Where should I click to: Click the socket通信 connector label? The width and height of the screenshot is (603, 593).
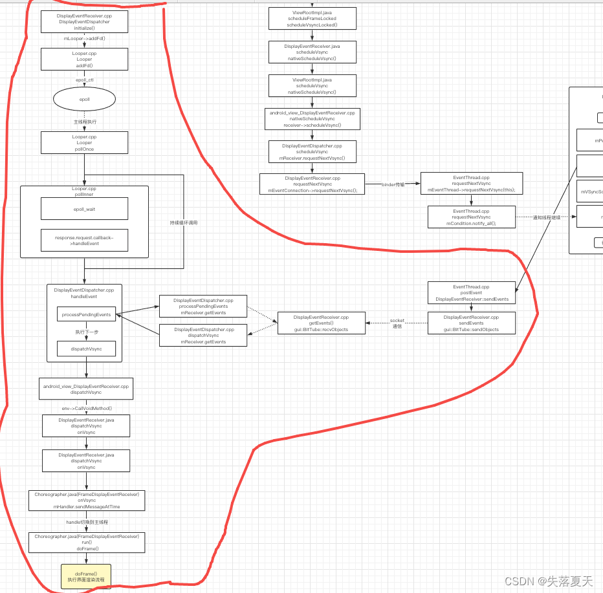click(397, 322)
